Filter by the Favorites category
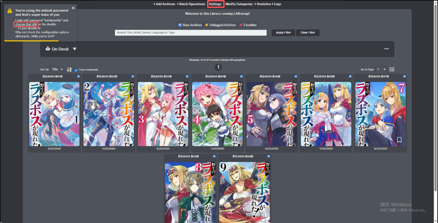 click(248, 25)
